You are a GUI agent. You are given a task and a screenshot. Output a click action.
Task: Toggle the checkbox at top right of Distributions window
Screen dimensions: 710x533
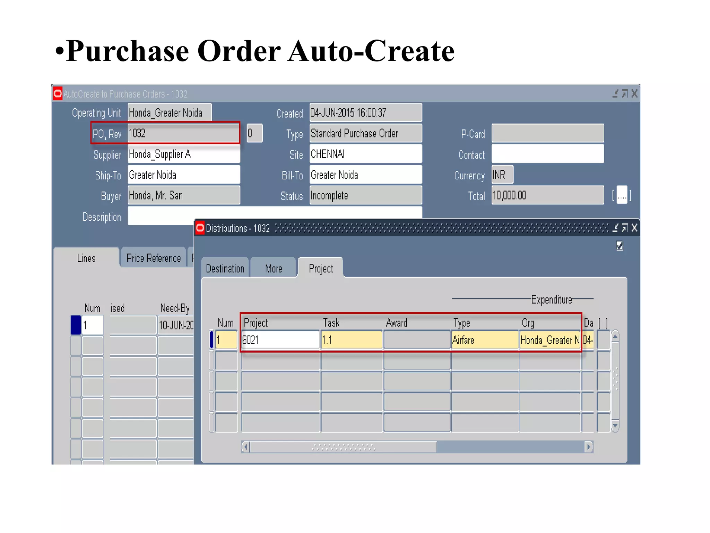620,246
